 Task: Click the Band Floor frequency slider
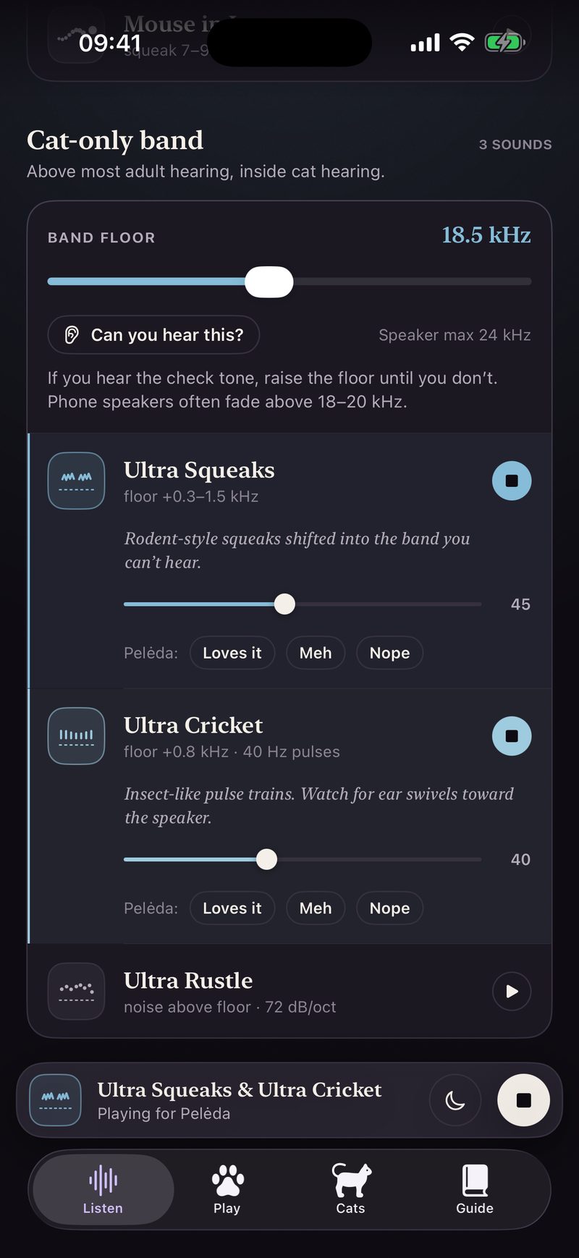click(289, 282)
